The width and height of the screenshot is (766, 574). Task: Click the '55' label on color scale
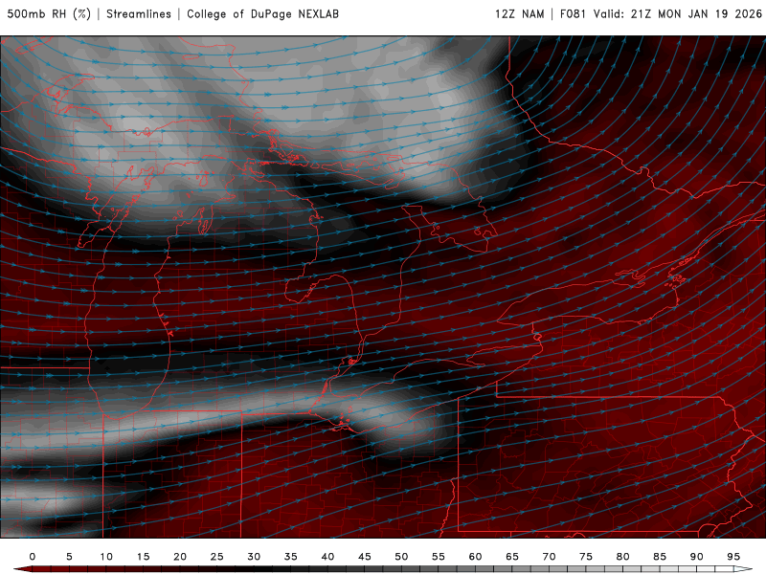(439, 557)
